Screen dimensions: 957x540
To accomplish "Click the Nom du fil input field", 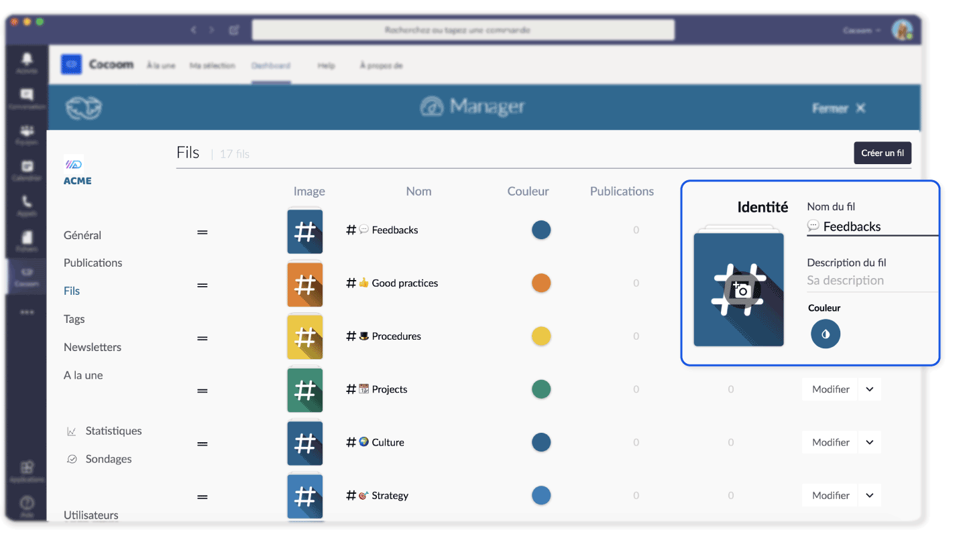I will point(872,226).
